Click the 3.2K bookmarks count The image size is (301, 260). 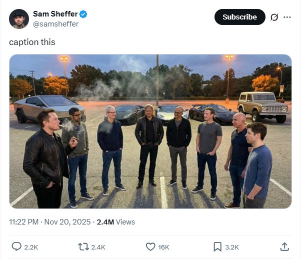click(232, 247)
